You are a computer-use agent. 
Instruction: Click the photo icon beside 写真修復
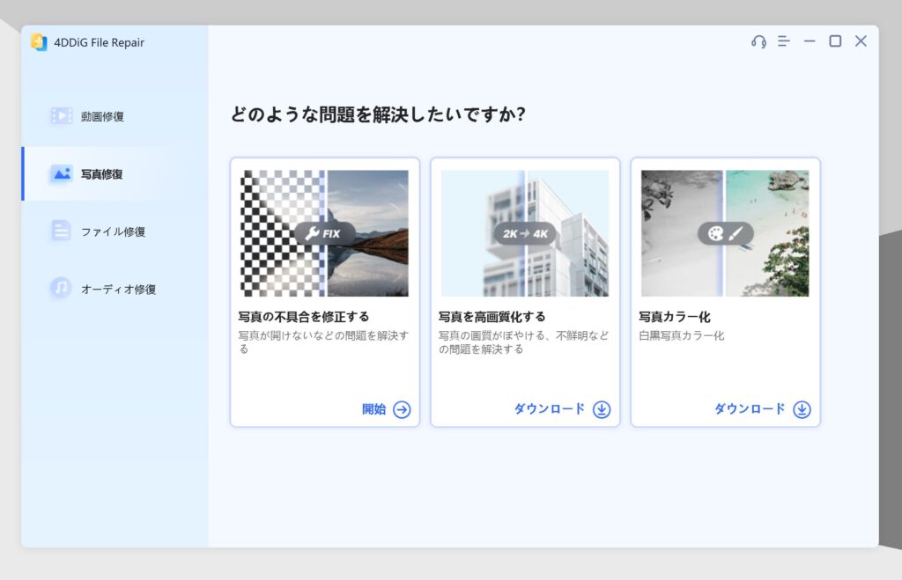point(61,173)
